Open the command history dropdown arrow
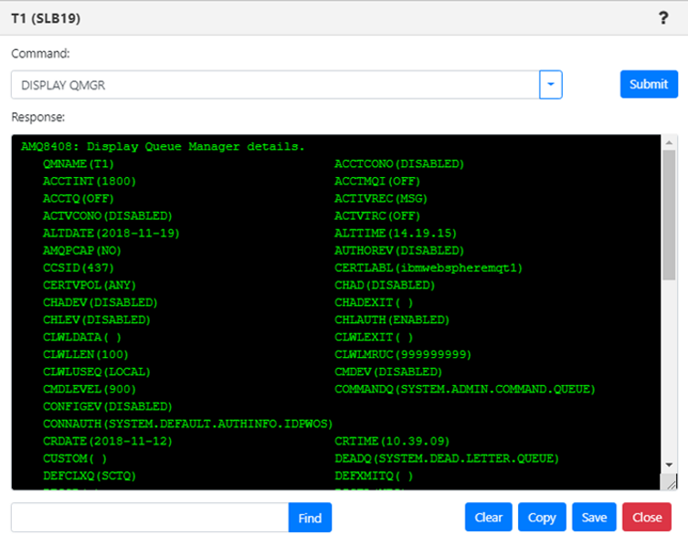 551,85
